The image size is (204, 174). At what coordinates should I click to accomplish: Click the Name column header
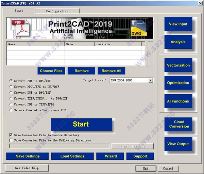pyautogui.click(x=35, y=44)
